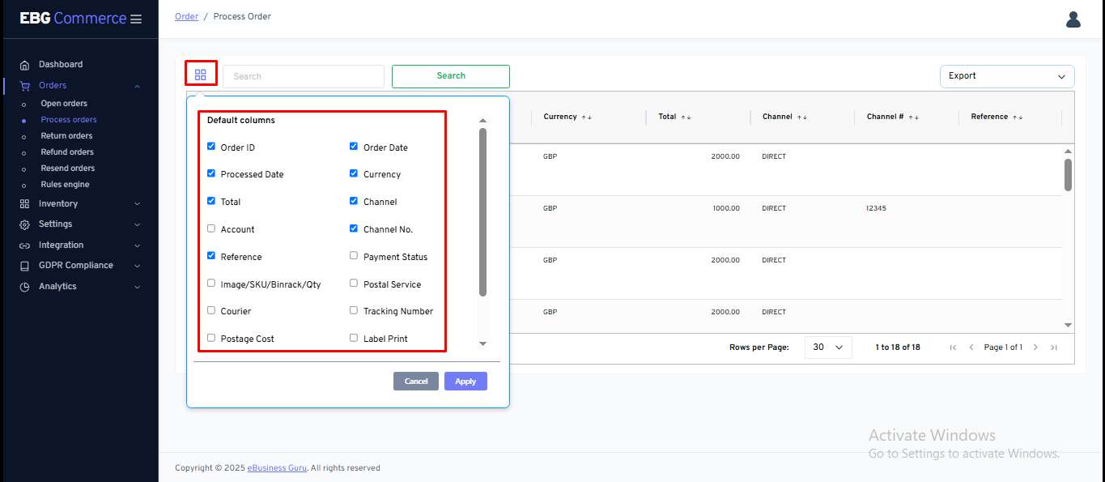The height and width of the screenshot is (482, 1105).
Task: Click inside the Search input field
Action: tap(303, 76)
